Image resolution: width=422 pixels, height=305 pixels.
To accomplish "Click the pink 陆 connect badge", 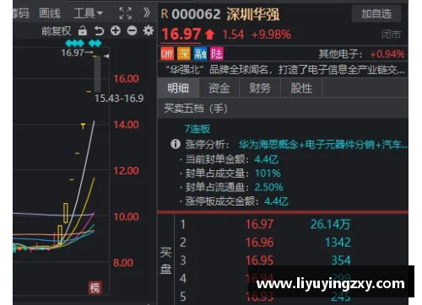I will [216, 53].
